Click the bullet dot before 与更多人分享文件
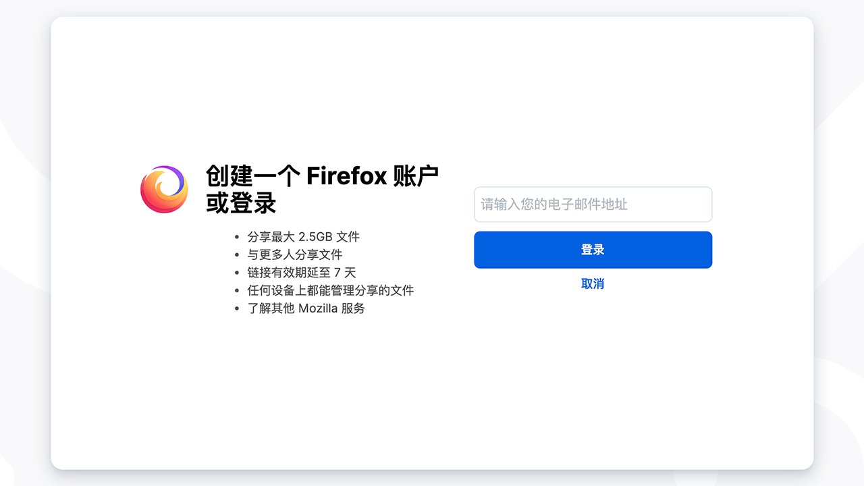This screenshot has height=486, width=864. [236, 255]
